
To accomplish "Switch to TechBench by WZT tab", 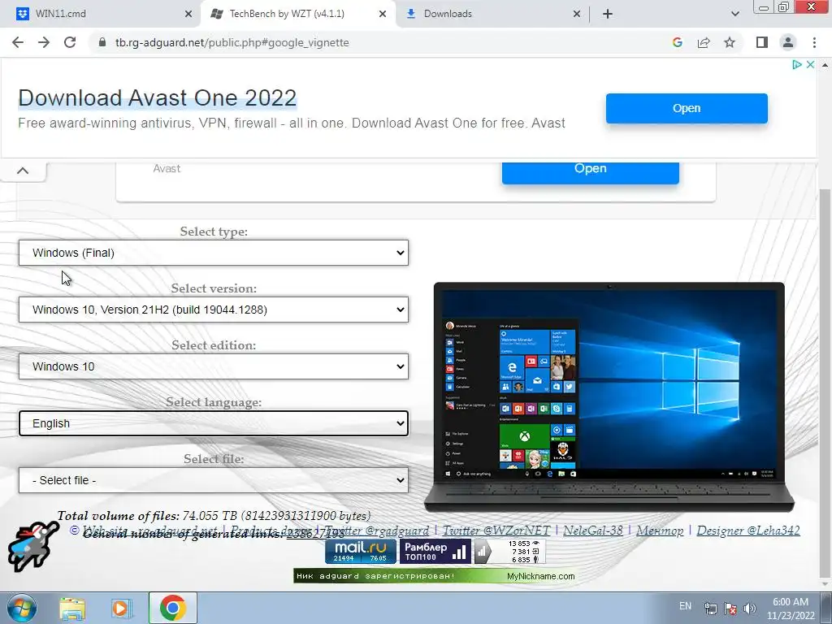I will point(298,14).
